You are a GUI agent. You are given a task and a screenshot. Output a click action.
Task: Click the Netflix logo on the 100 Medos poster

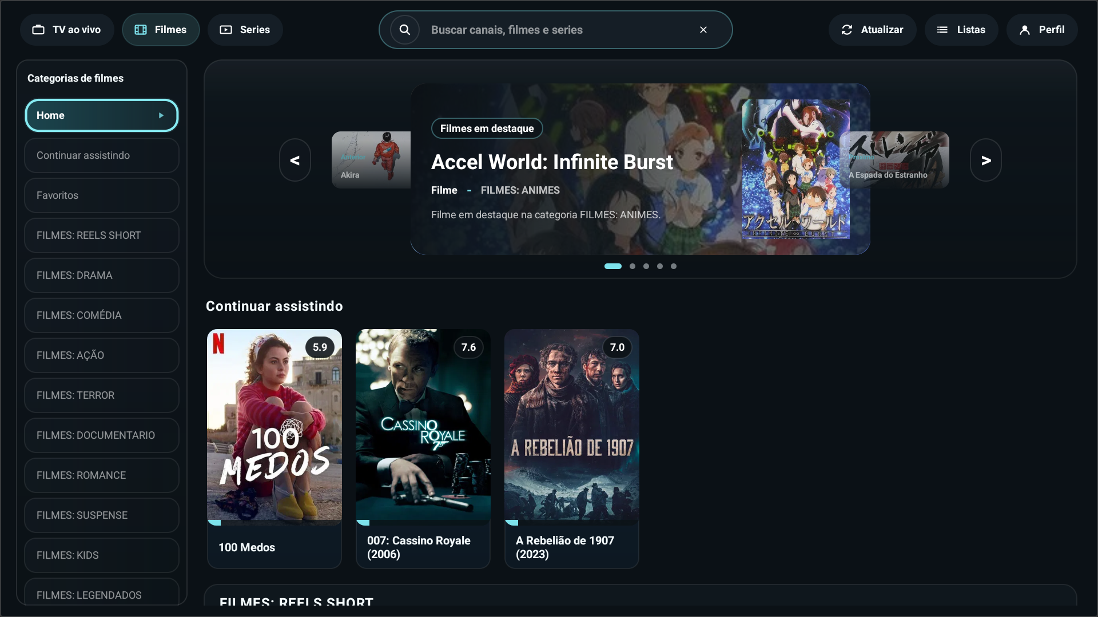tap(218, 343)
